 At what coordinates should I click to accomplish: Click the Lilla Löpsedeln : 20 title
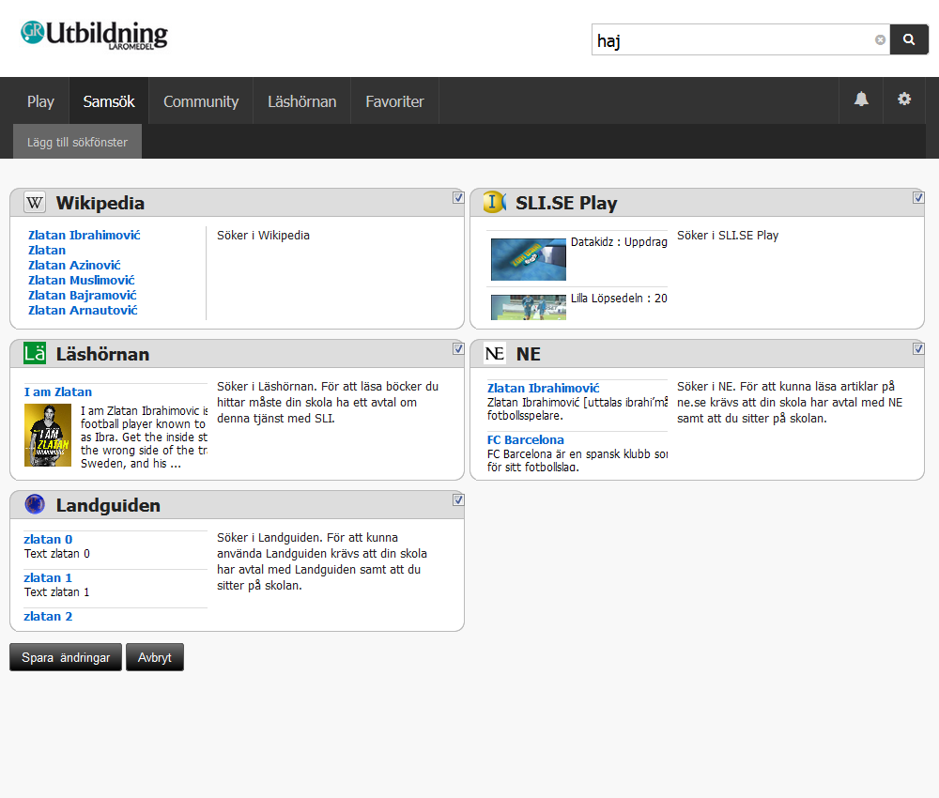(x=619, y=299)
